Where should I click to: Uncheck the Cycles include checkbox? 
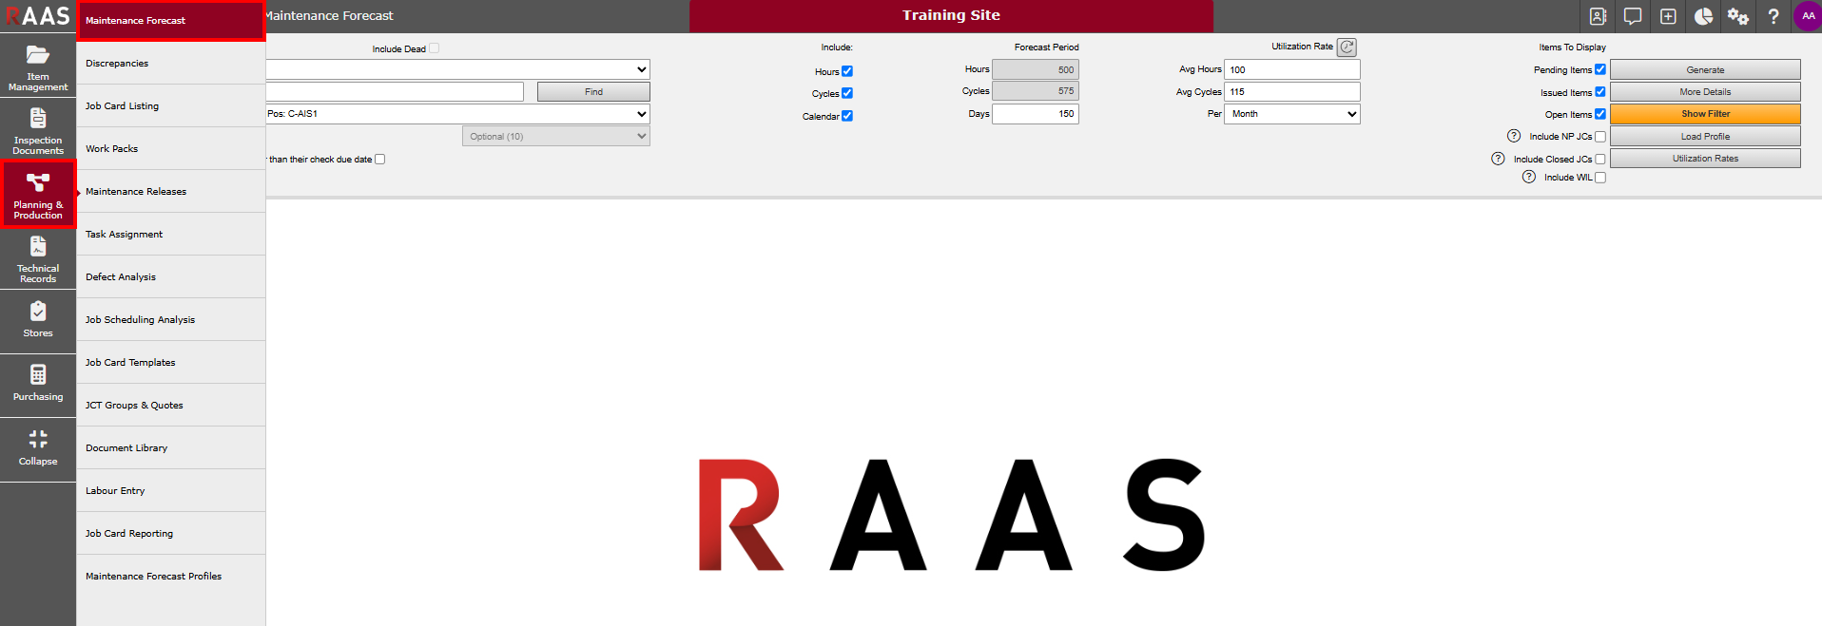point(847,93)
